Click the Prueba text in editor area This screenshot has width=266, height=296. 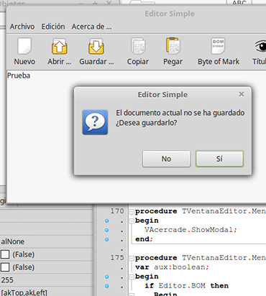coord(19,75)
